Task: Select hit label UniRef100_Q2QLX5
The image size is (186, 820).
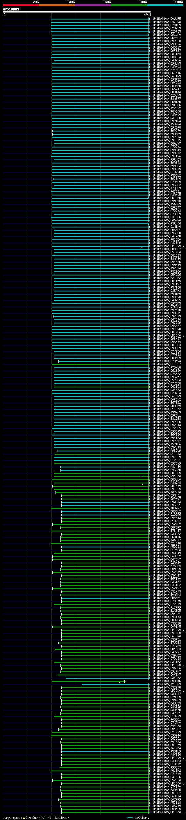Action: point(167,95)
